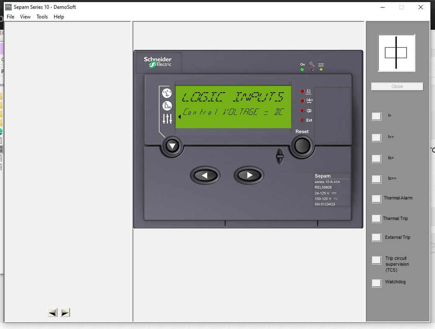
Task: Click the green On status LED
Action: 302,70
